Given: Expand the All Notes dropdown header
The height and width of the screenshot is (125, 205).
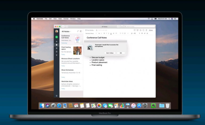Looking at the screenshot, I should [66, 31].
